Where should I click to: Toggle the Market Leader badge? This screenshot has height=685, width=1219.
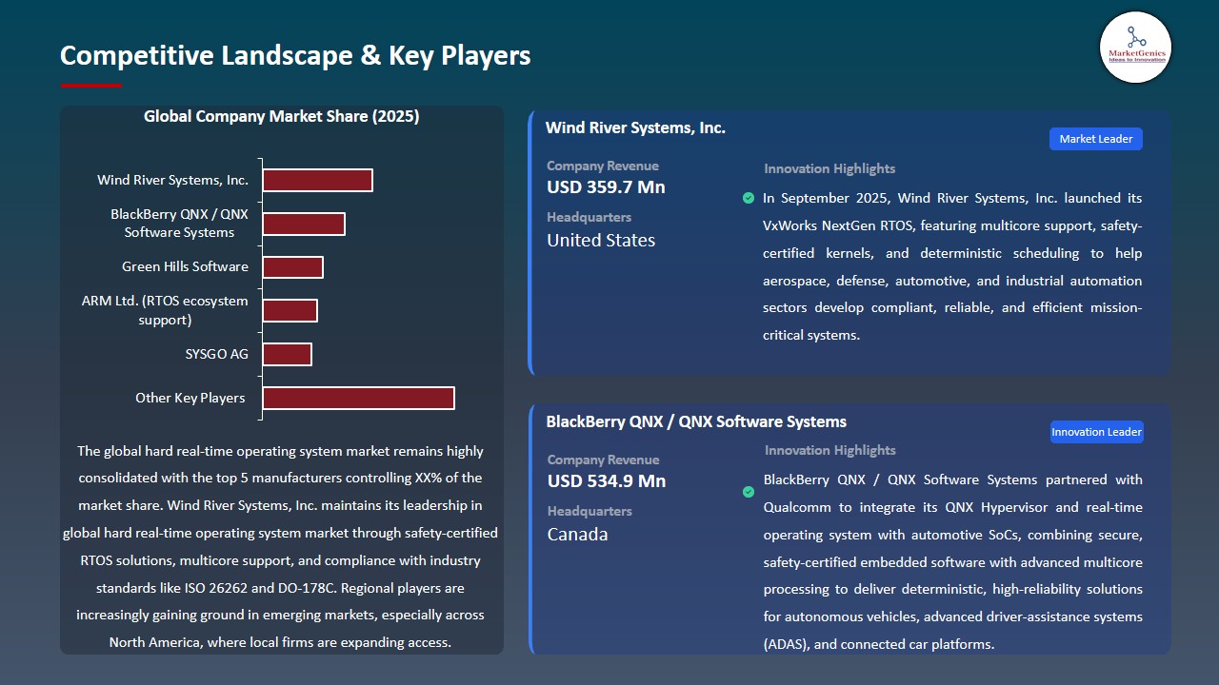[1095, 138]
